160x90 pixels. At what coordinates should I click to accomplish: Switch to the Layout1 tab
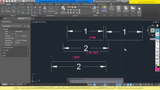point(12,84)
